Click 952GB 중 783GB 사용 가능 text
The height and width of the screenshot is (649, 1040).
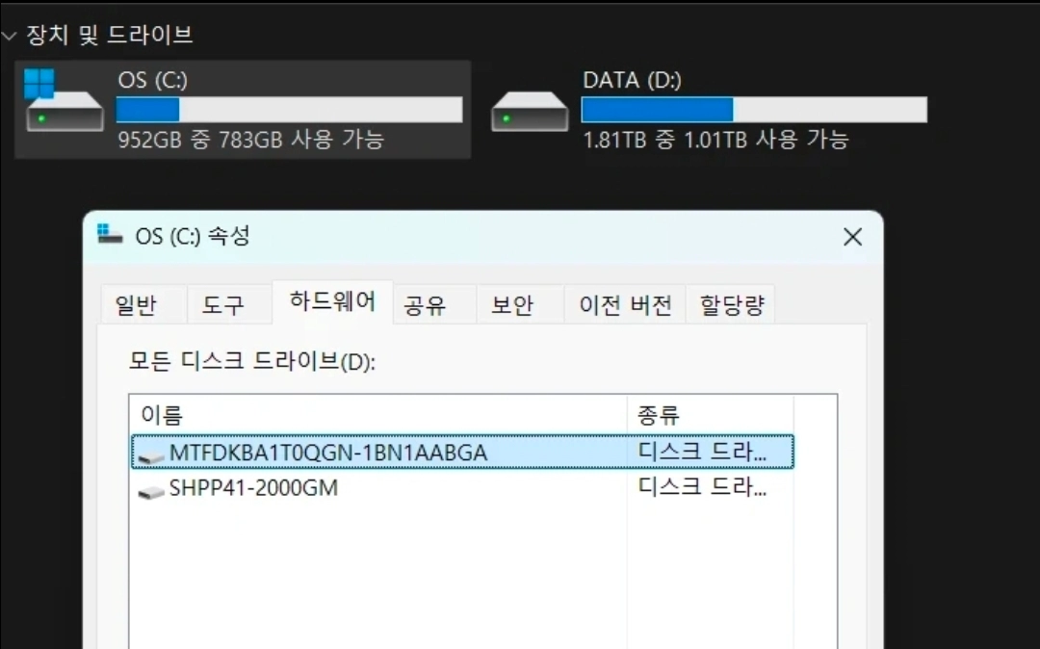[x=250, y=140]
